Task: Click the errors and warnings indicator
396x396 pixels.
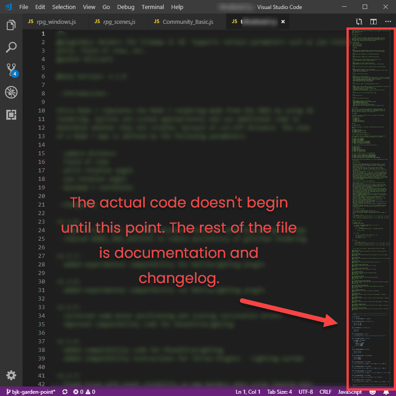Action: 83,391
